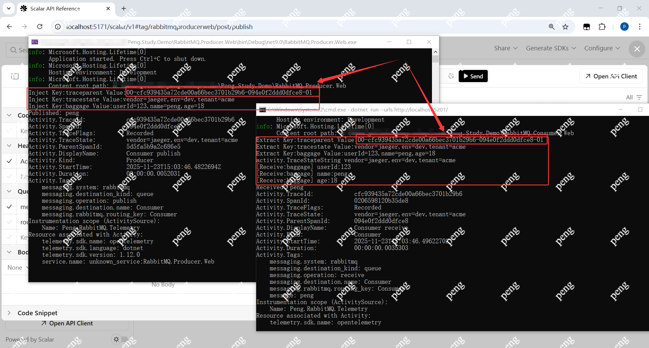This screenshot has height=348, width=649.
Task: Open a new browser tab
Action: click(x=124, y=8)
